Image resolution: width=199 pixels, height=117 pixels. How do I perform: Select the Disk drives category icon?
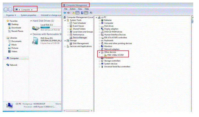coord(102,26)
